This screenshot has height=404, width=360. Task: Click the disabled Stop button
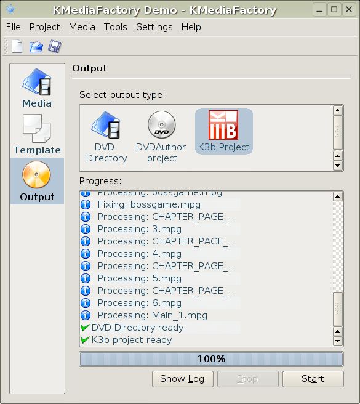248,379
